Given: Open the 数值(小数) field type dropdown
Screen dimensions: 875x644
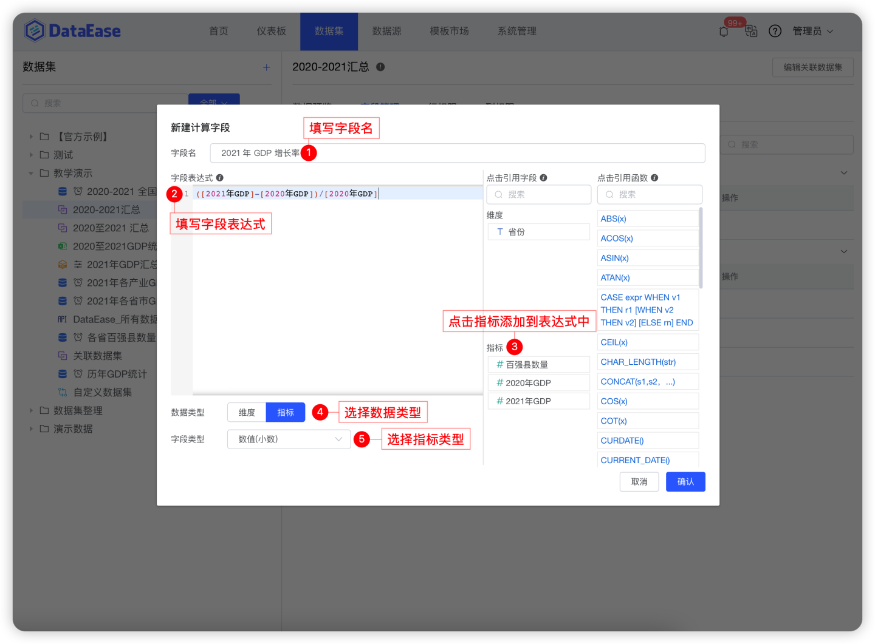Looking at the screenshot, I should tap(289, 439).
